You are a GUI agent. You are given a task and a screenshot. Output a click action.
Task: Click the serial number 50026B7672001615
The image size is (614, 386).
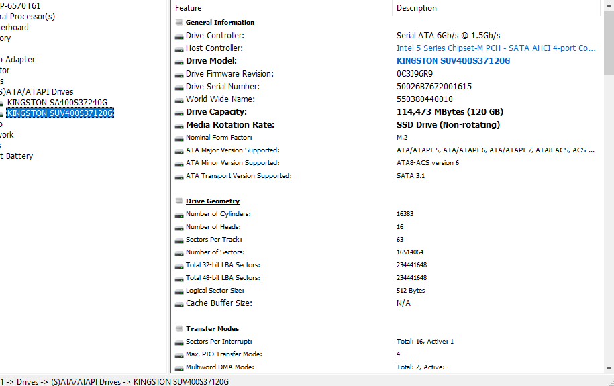tap(434, 86)
